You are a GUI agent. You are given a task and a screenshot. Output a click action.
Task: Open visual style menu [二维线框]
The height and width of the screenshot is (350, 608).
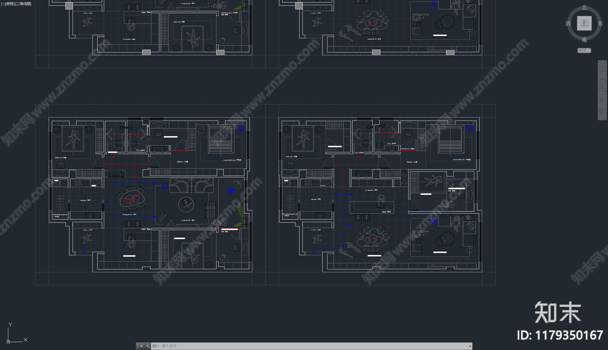pos(23,4)
